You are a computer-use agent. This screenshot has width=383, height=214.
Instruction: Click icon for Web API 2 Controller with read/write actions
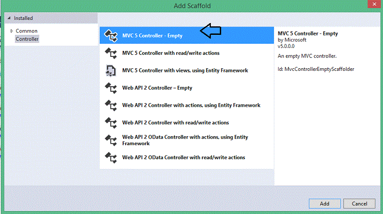coord(111,123)
